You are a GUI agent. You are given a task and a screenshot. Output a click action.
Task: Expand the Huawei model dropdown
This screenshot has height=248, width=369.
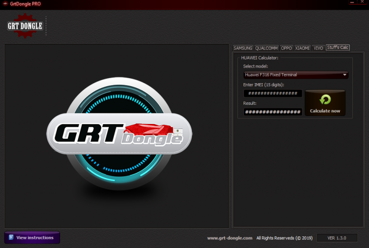coord(296,75)
